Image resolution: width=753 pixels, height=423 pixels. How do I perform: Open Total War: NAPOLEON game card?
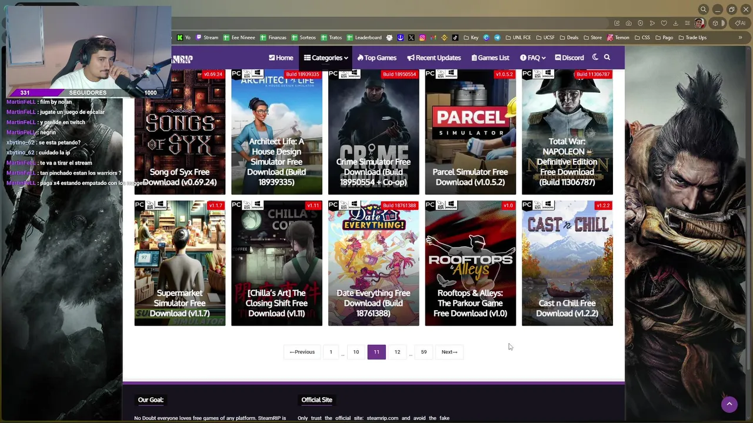point(567,132)
